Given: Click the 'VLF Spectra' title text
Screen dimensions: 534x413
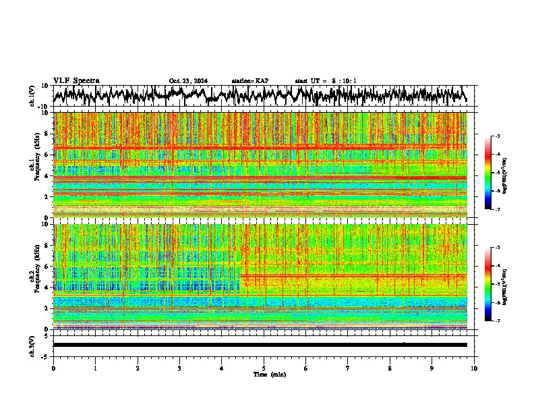Looking at the screenshot, I should click(76, 81).
